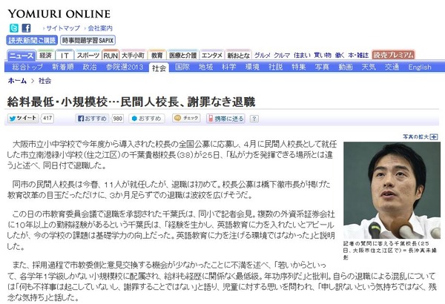445x304 pixels.
Task: Click the article headline 給料最低・小規模校
Action: tap(131, 102)
